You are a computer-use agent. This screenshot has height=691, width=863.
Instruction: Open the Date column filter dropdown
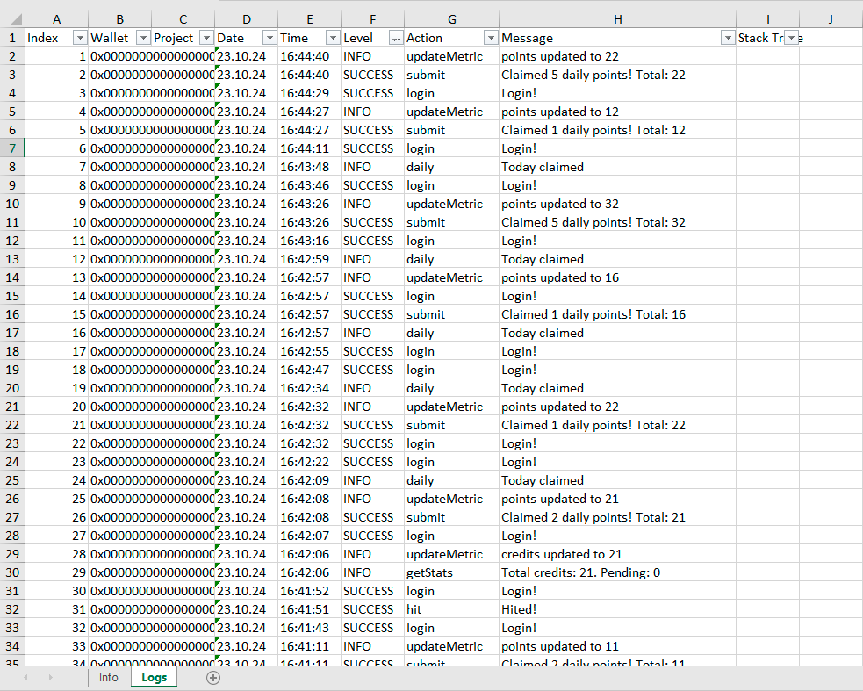point(270,38)
